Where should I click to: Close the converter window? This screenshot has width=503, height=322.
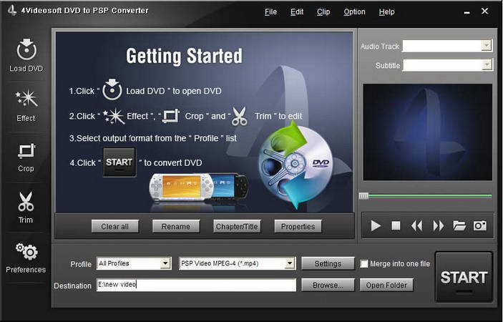[x=484, y=11]
